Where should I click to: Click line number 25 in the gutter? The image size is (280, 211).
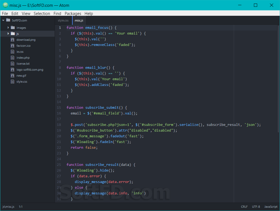pos(59,165)
